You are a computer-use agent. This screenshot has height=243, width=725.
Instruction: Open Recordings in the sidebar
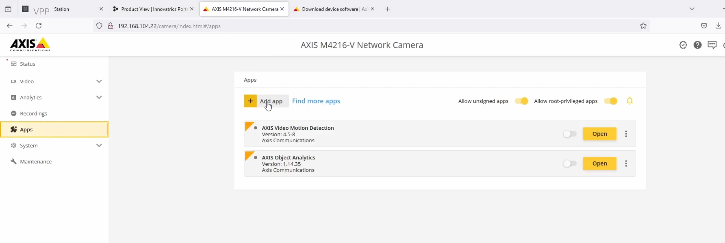point(33,114)
